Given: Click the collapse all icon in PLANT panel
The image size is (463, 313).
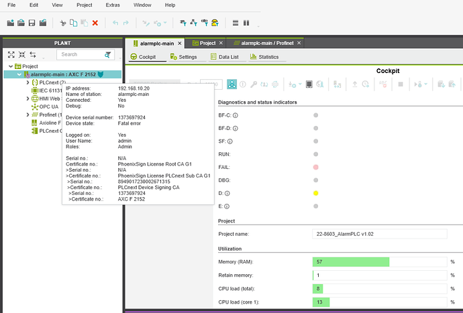Looking at the screenshot, I should pyautogui.click(x=22, y=54).
